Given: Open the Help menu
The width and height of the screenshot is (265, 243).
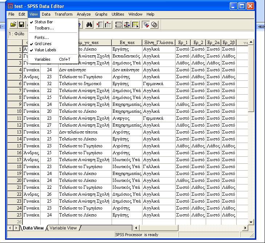Looking at the screenshot, I should [150, 14].
